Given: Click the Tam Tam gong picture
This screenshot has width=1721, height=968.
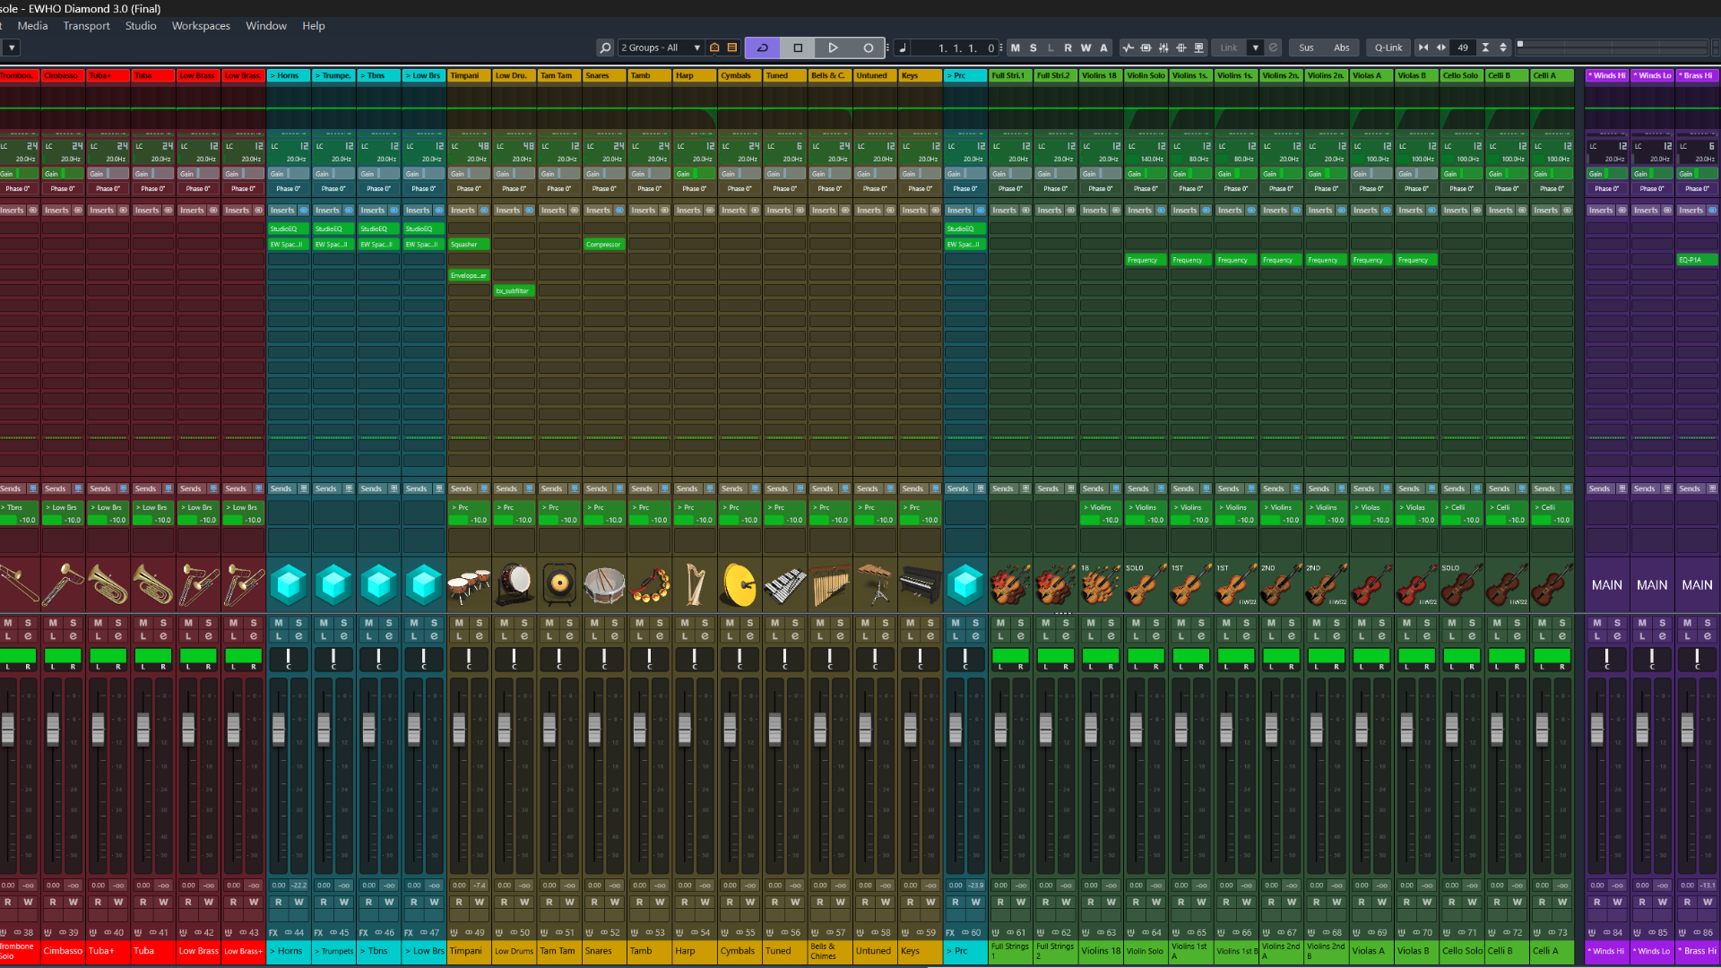Looking at the screenshot, I should coord(559,584).
